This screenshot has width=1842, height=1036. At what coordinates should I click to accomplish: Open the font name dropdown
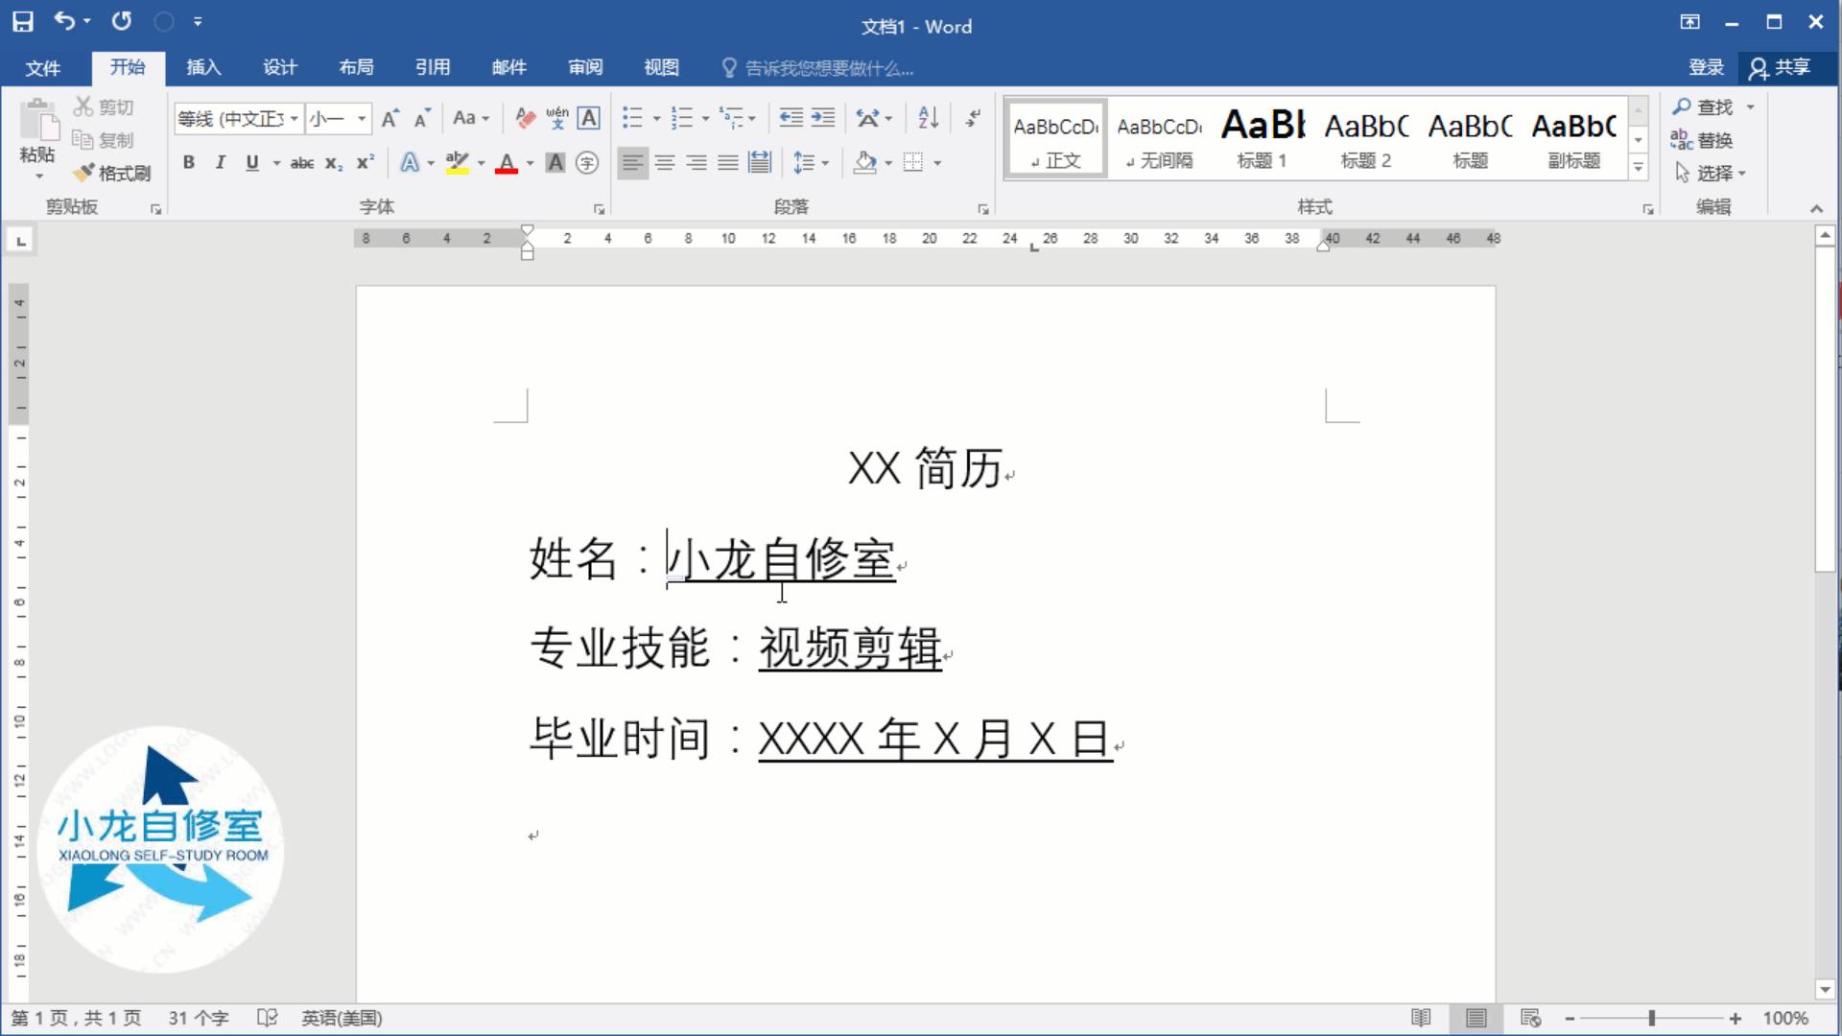293,118
